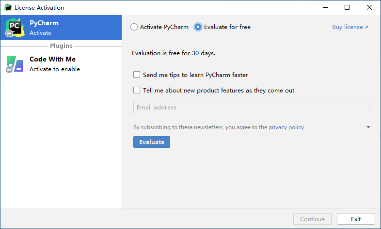Click the Code With Me plugin icon

point(15,64)
